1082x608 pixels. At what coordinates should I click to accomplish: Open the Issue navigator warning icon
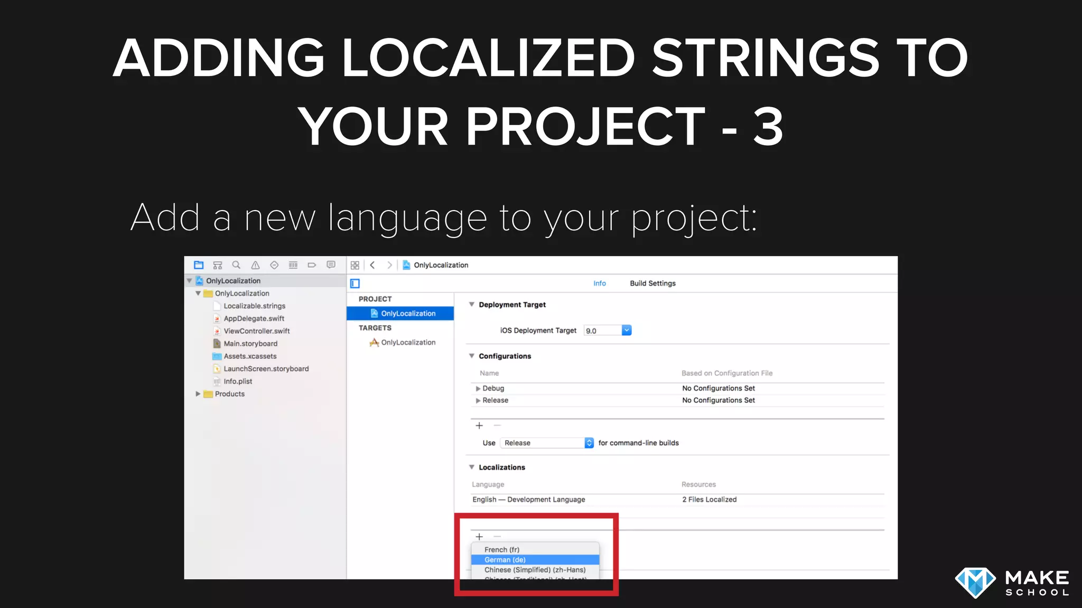pyautogui.click(x=255, y=265)
